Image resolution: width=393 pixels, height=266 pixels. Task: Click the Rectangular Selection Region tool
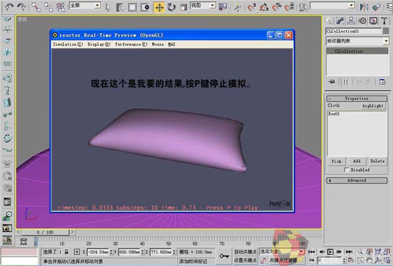coord(132,7)
